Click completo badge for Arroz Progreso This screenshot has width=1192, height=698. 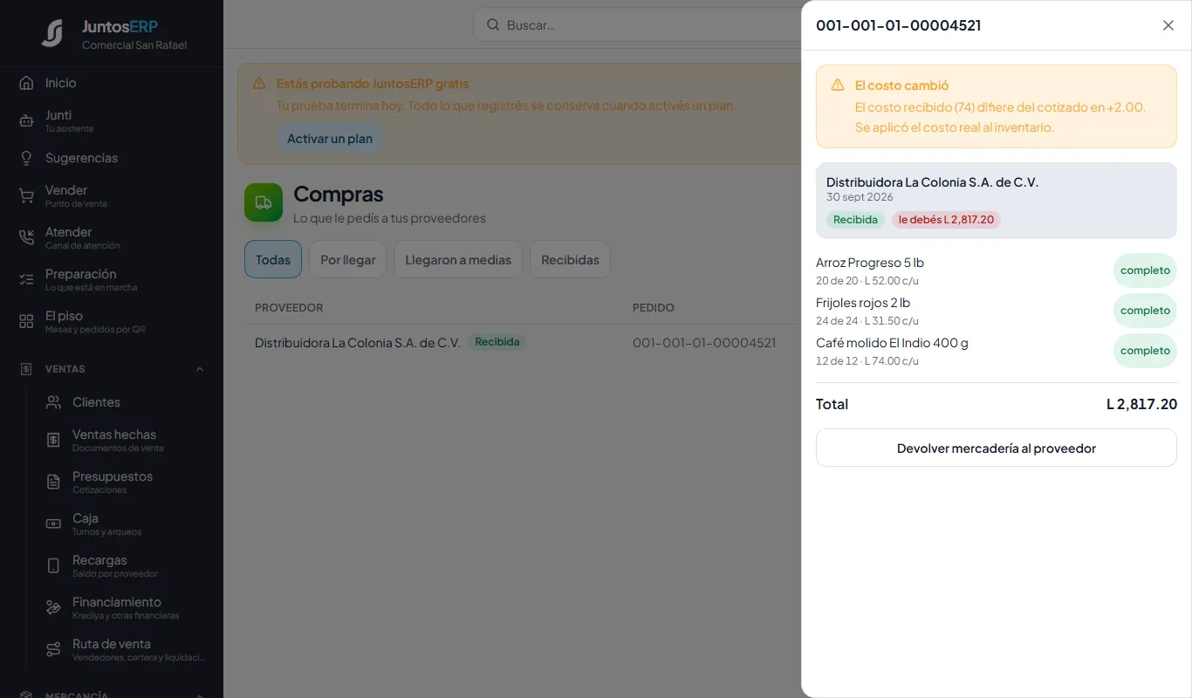click(x=1145, y=270)
